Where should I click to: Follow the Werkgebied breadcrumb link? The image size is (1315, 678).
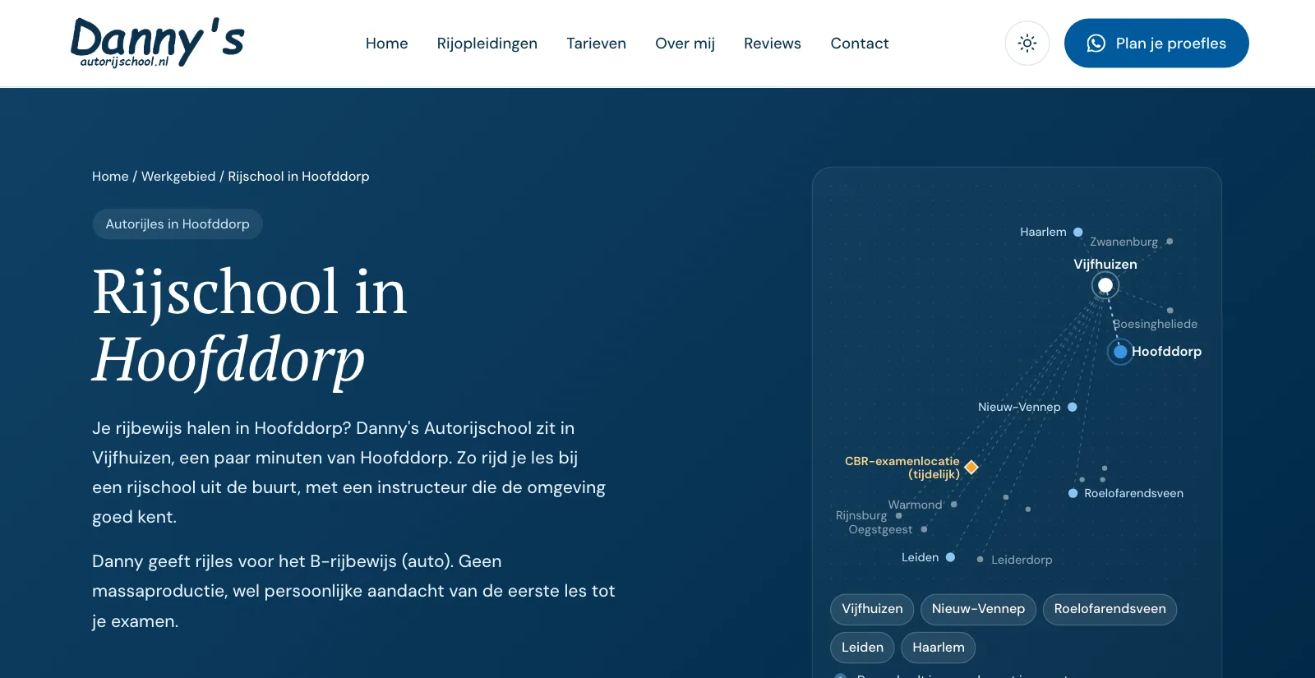coord(178,177)
